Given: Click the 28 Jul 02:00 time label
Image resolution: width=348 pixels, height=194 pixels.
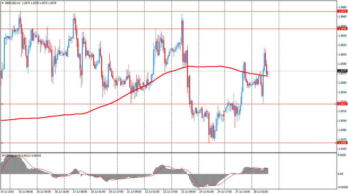Looking at the screenshot, I should 261,192.
